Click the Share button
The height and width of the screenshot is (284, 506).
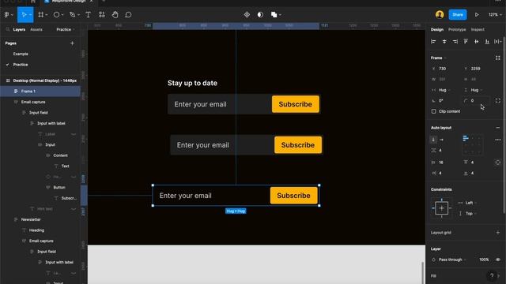tap(458, 14)
